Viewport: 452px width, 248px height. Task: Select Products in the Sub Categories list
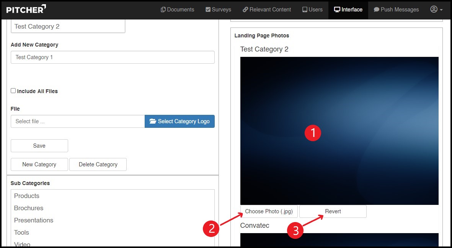click(27, 196)
